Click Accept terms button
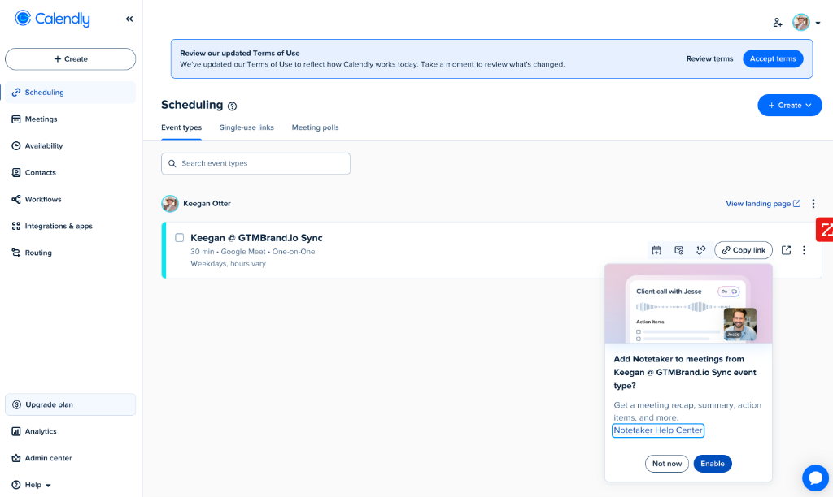 (773, 58)
